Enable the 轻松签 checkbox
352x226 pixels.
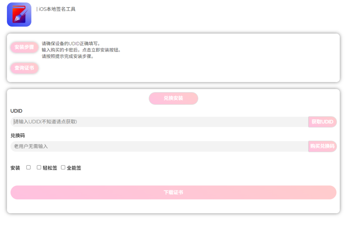pos(39,167)
